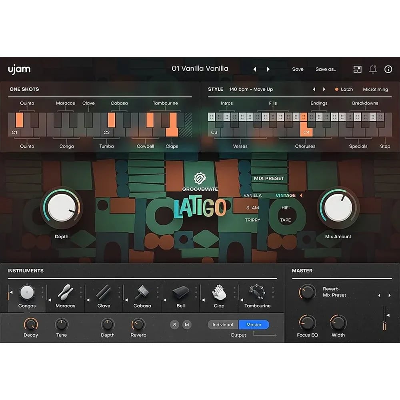Viewport: 400px width, 400px height.
Task: Select the VANILLA mix preset
Action: (x=252, y=196)
